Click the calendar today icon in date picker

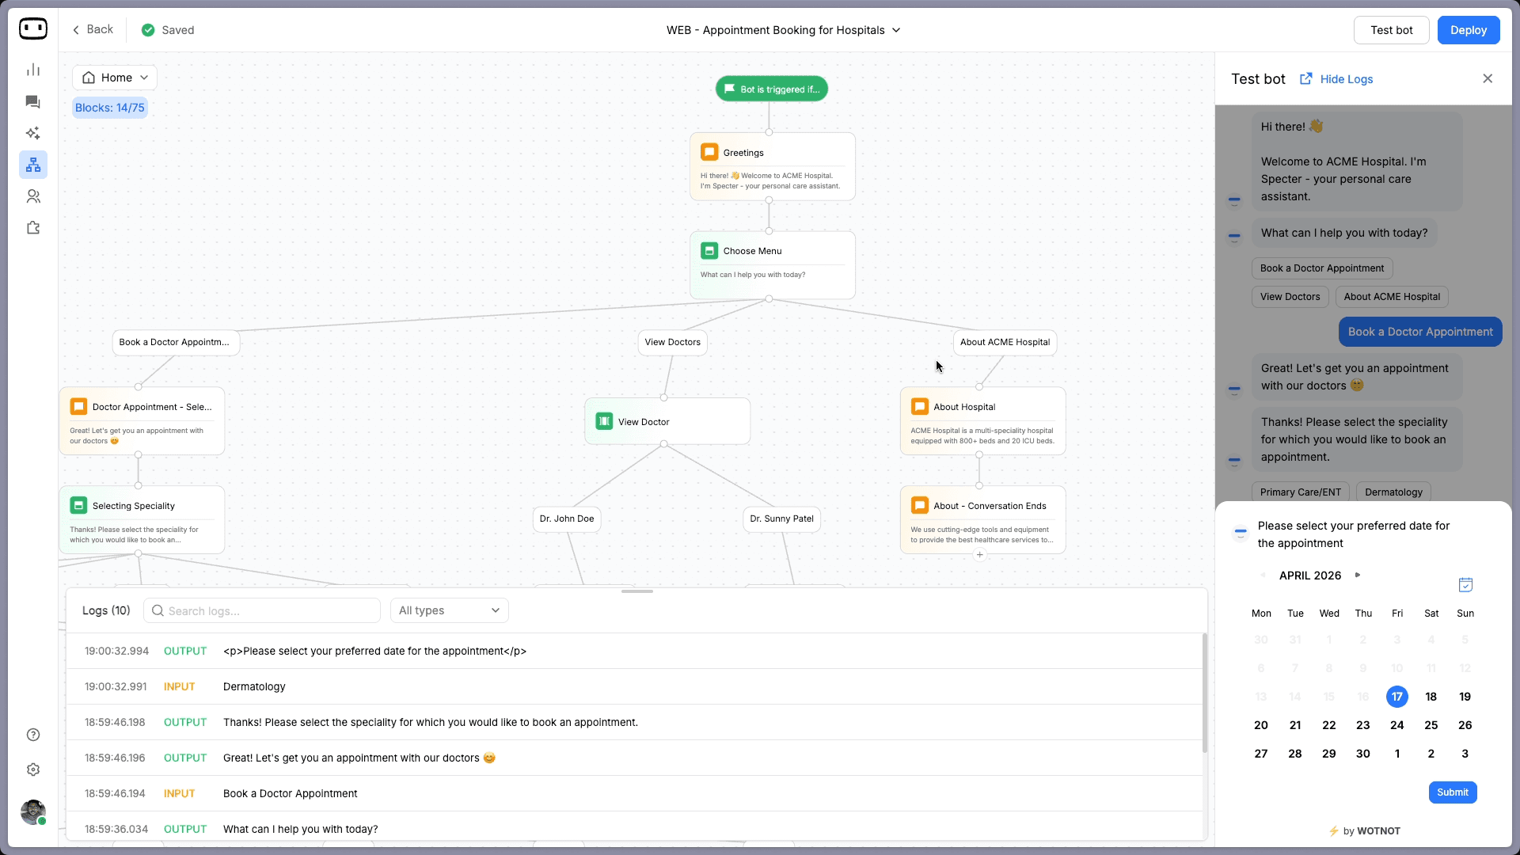[1465, 585]
